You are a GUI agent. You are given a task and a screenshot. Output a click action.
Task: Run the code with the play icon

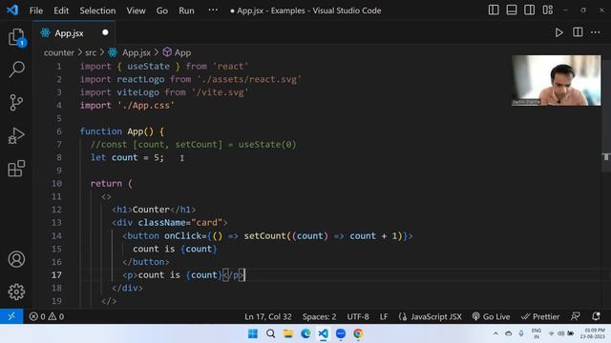558,32
